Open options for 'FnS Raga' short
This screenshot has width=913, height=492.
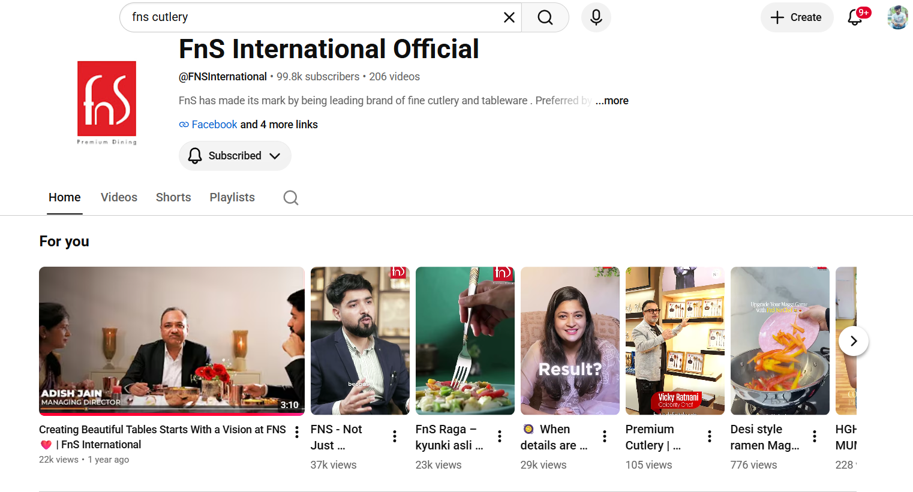point(500,436)
